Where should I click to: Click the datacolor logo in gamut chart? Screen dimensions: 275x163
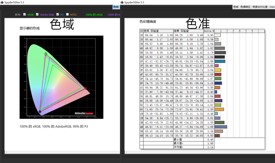84,113
